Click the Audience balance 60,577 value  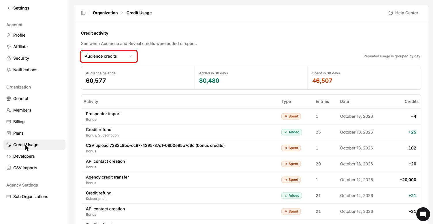pyautogui.click(x=96, y=81)
